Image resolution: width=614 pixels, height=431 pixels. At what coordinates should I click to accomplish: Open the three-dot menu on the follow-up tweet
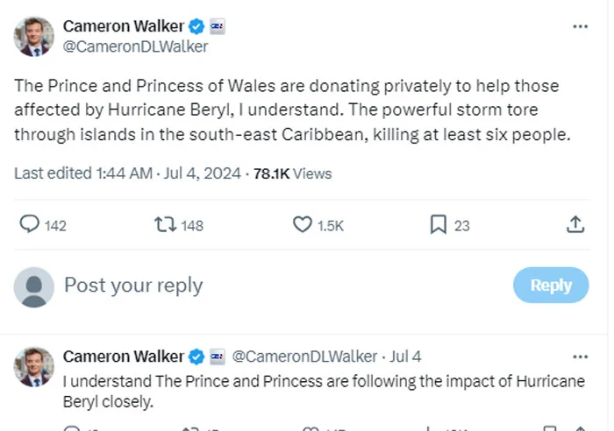tap(580, 357)
